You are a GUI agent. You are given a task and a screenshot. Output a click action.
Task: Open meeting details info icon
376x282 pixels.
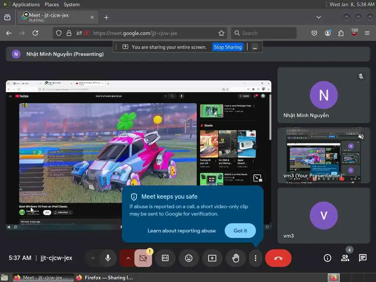pyautogui.click(x=327, y=258)
